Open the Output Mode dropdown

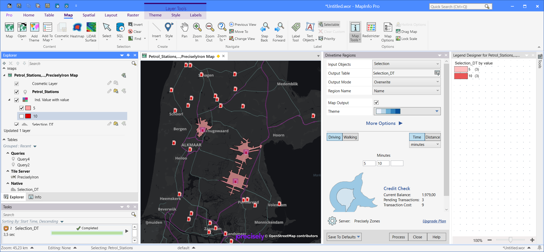406,82
